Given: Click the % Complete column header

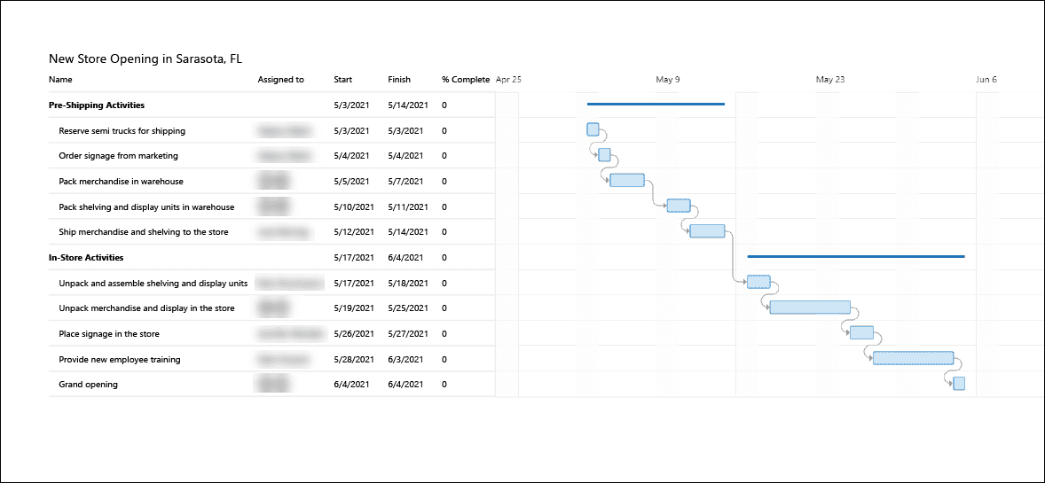Looking at the screenshot, I should tap(465, 79).
